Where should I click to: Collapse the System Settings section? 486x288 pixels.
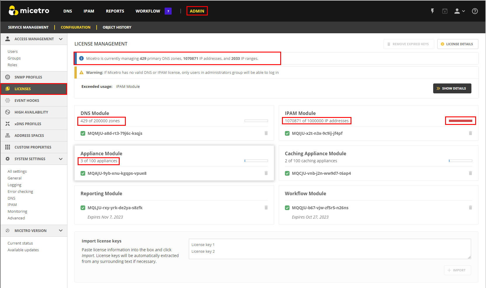click(61, 159)
